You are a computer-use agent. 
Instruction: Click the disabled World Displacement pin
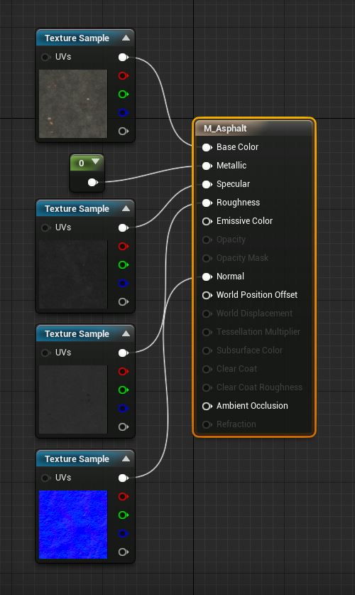tap(207, 313)
